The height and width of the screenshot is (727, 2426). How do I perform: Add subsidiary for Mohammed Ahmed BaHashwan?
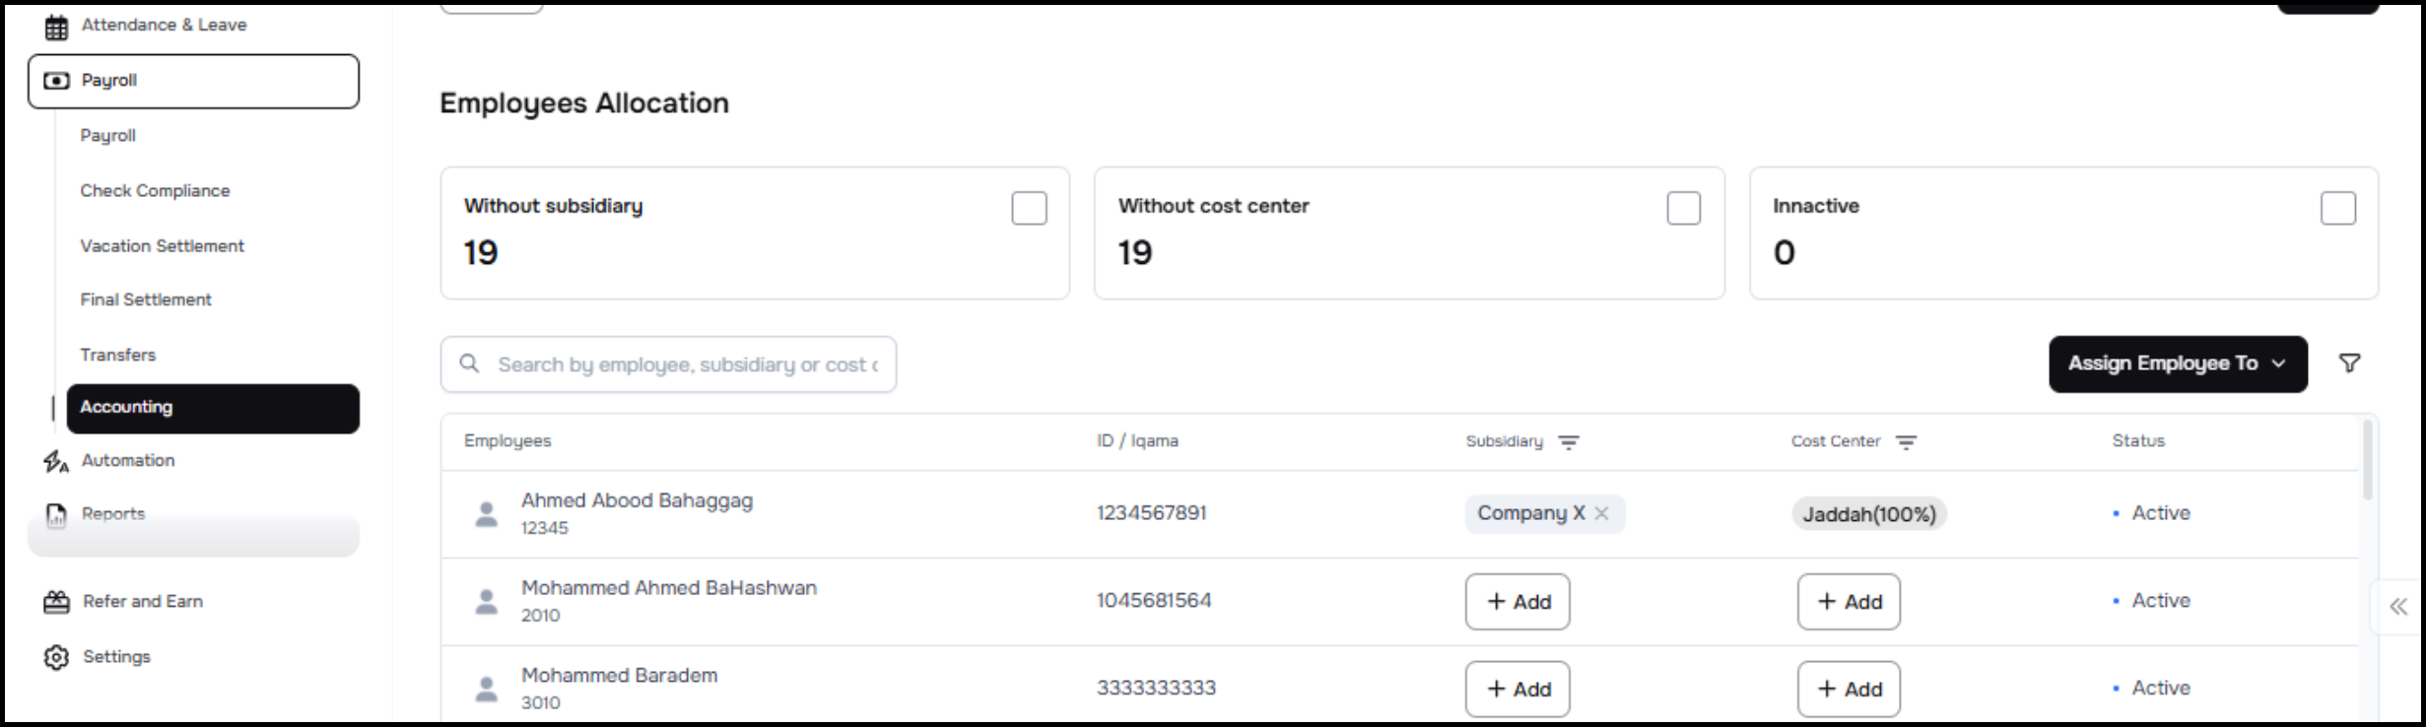pyautogui.click(x=1517, y=602)
